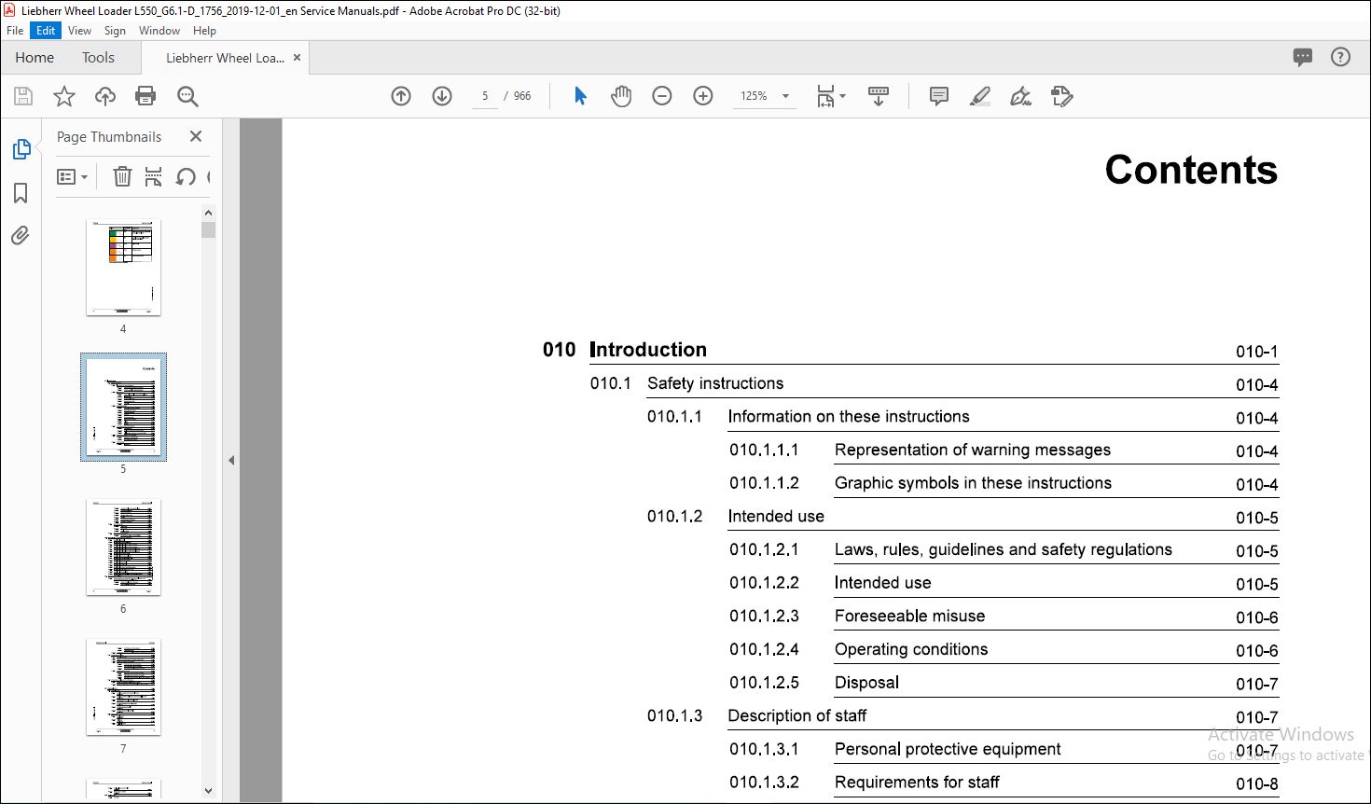
Task: Select page 5 thumbnail
Action: (x=123, y=407)
